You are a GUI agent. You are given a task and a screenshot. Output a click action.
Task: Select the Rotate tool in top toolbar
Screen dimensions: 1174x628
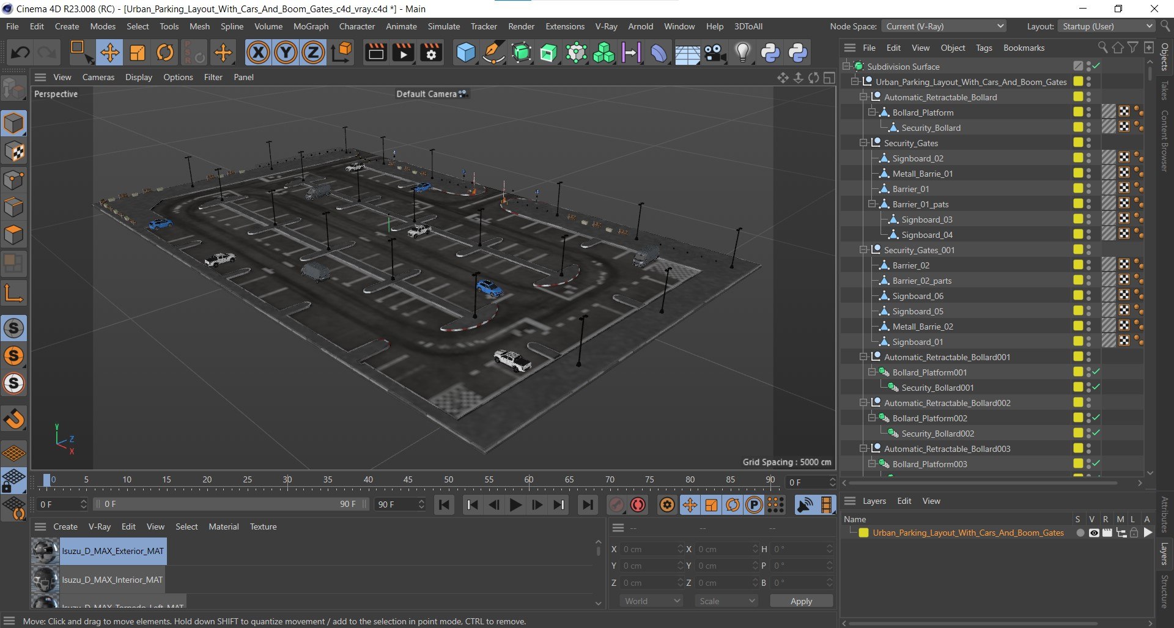click(x=165, y=53)
